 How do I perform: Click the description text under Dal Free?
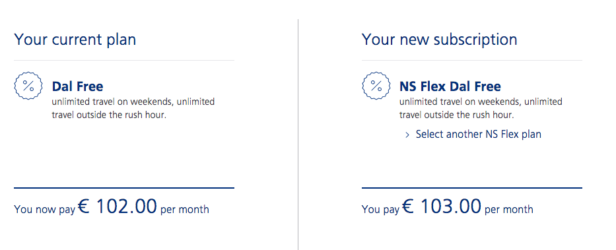point(133,108)
